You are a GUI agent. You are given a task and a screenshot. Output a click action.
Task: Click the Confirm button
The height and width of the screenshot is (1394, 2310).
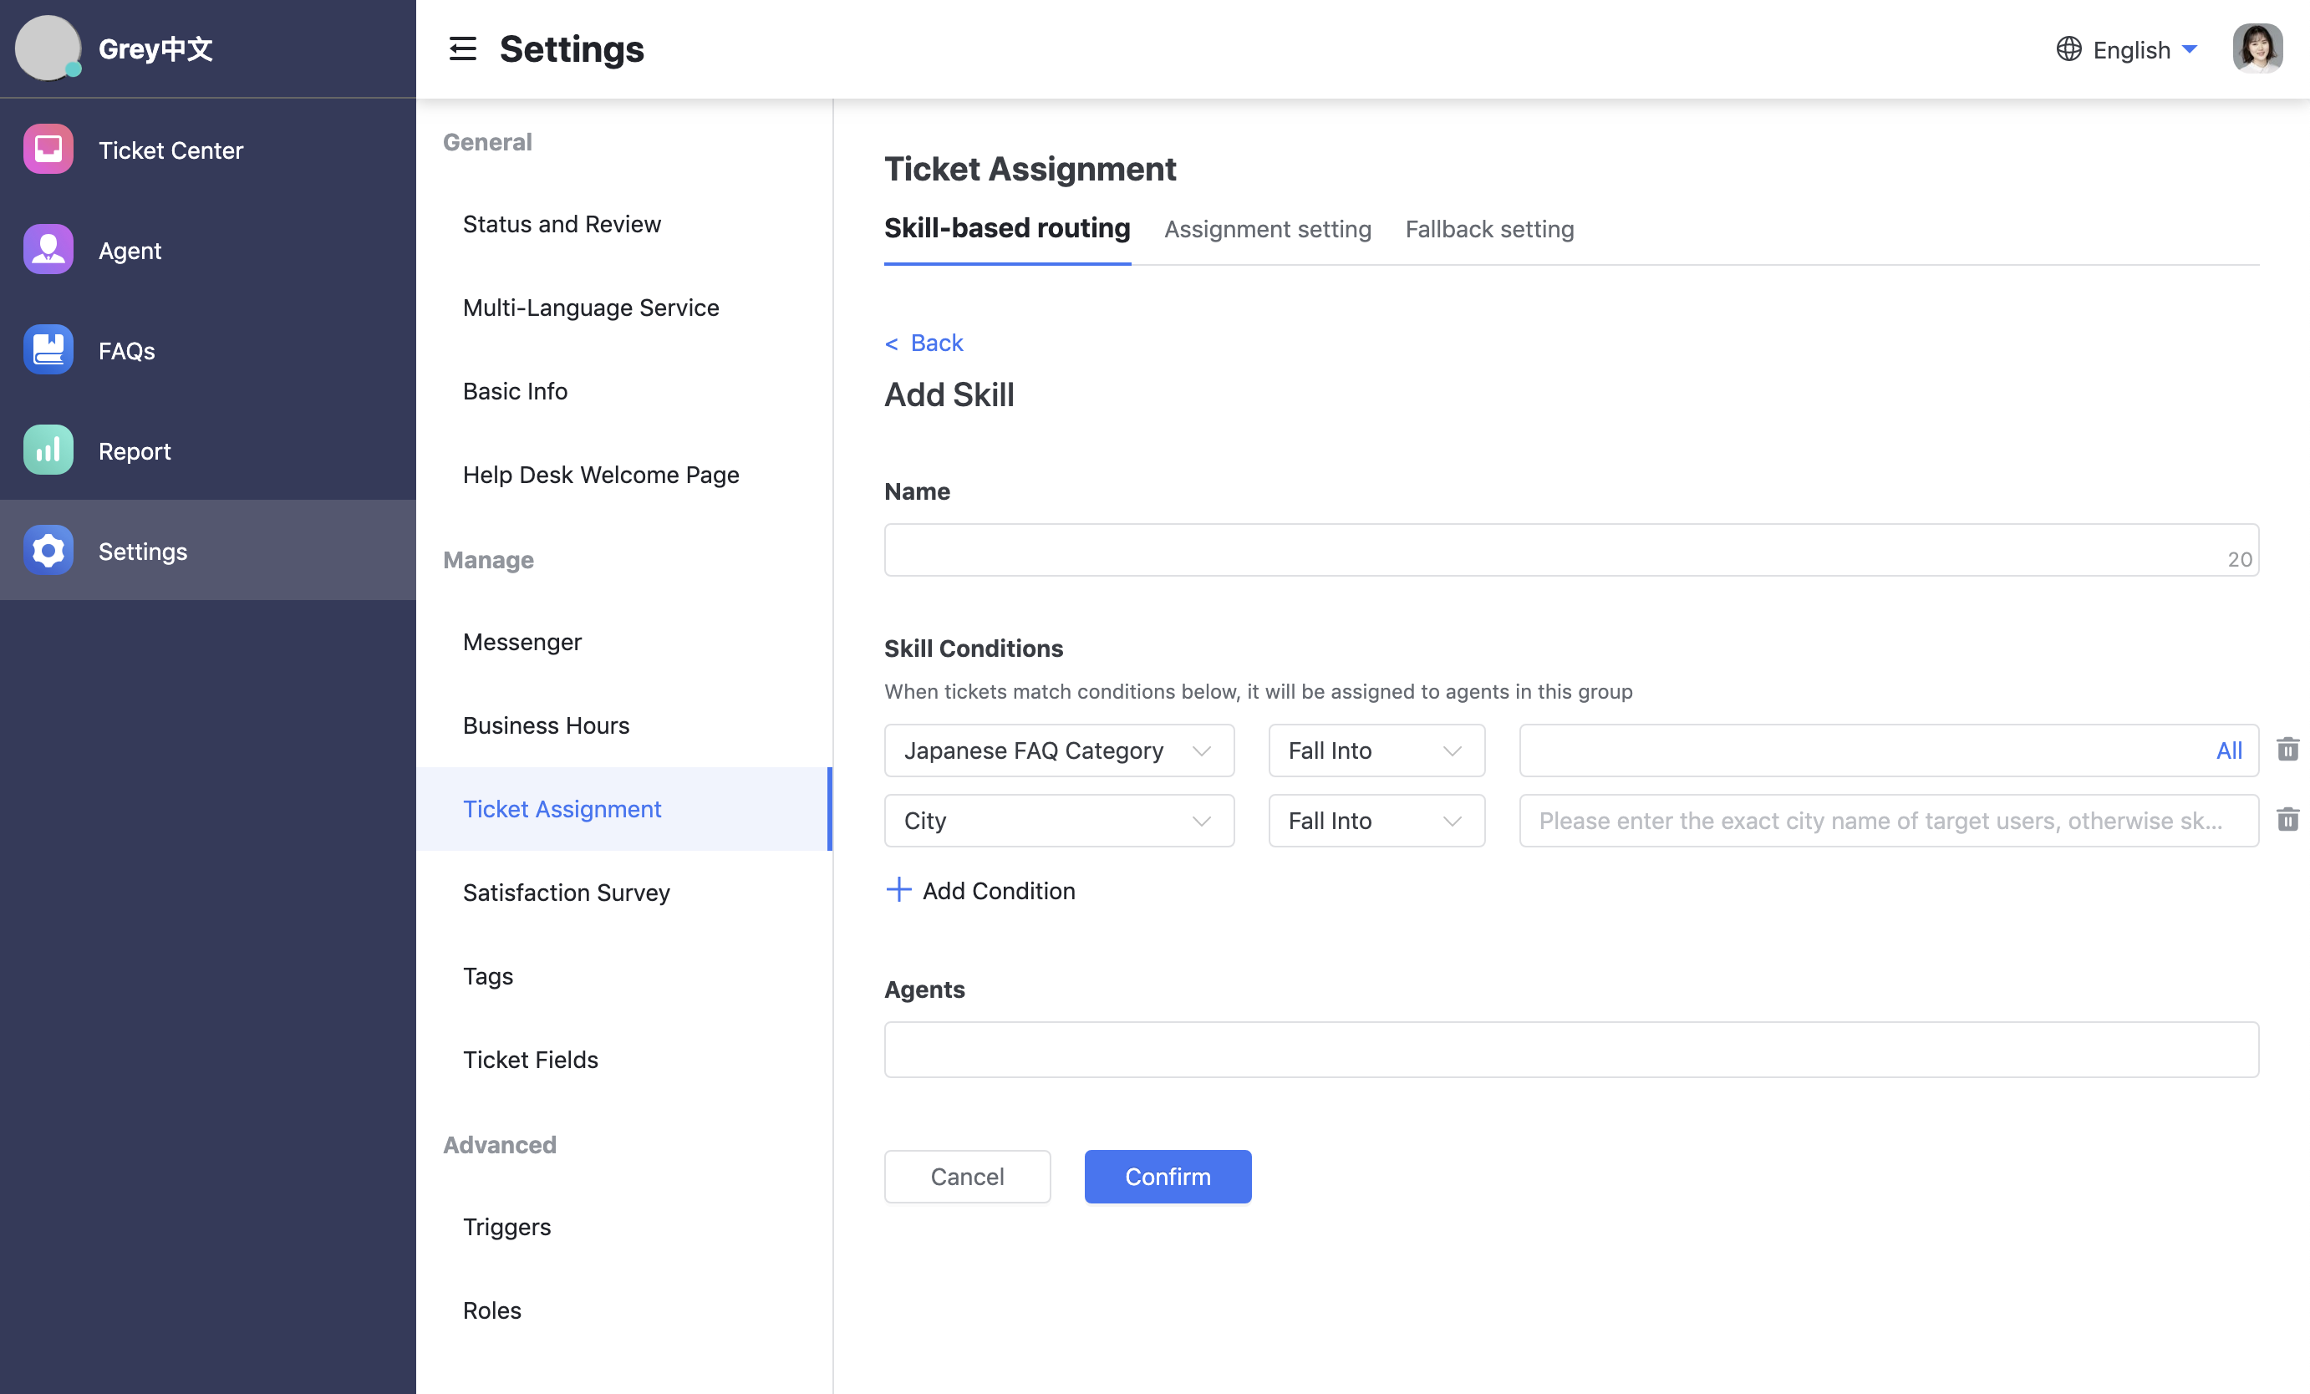click(x=1168, y=1177)
